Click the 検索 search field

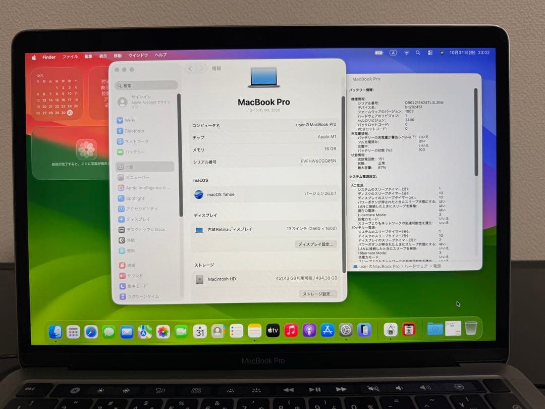pos(146,85)
